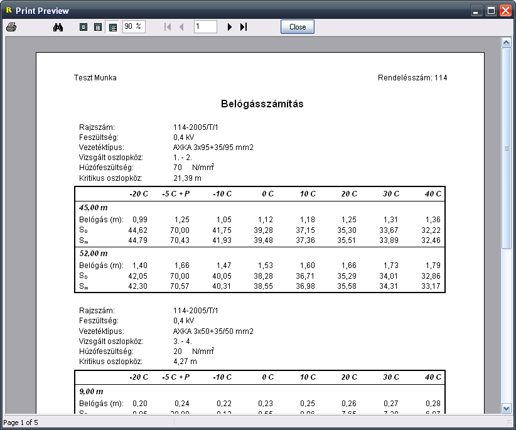This screenshot has width=516, height=430.
Task: Click the '4,27 m' critical span value
Action: (185, 362)
